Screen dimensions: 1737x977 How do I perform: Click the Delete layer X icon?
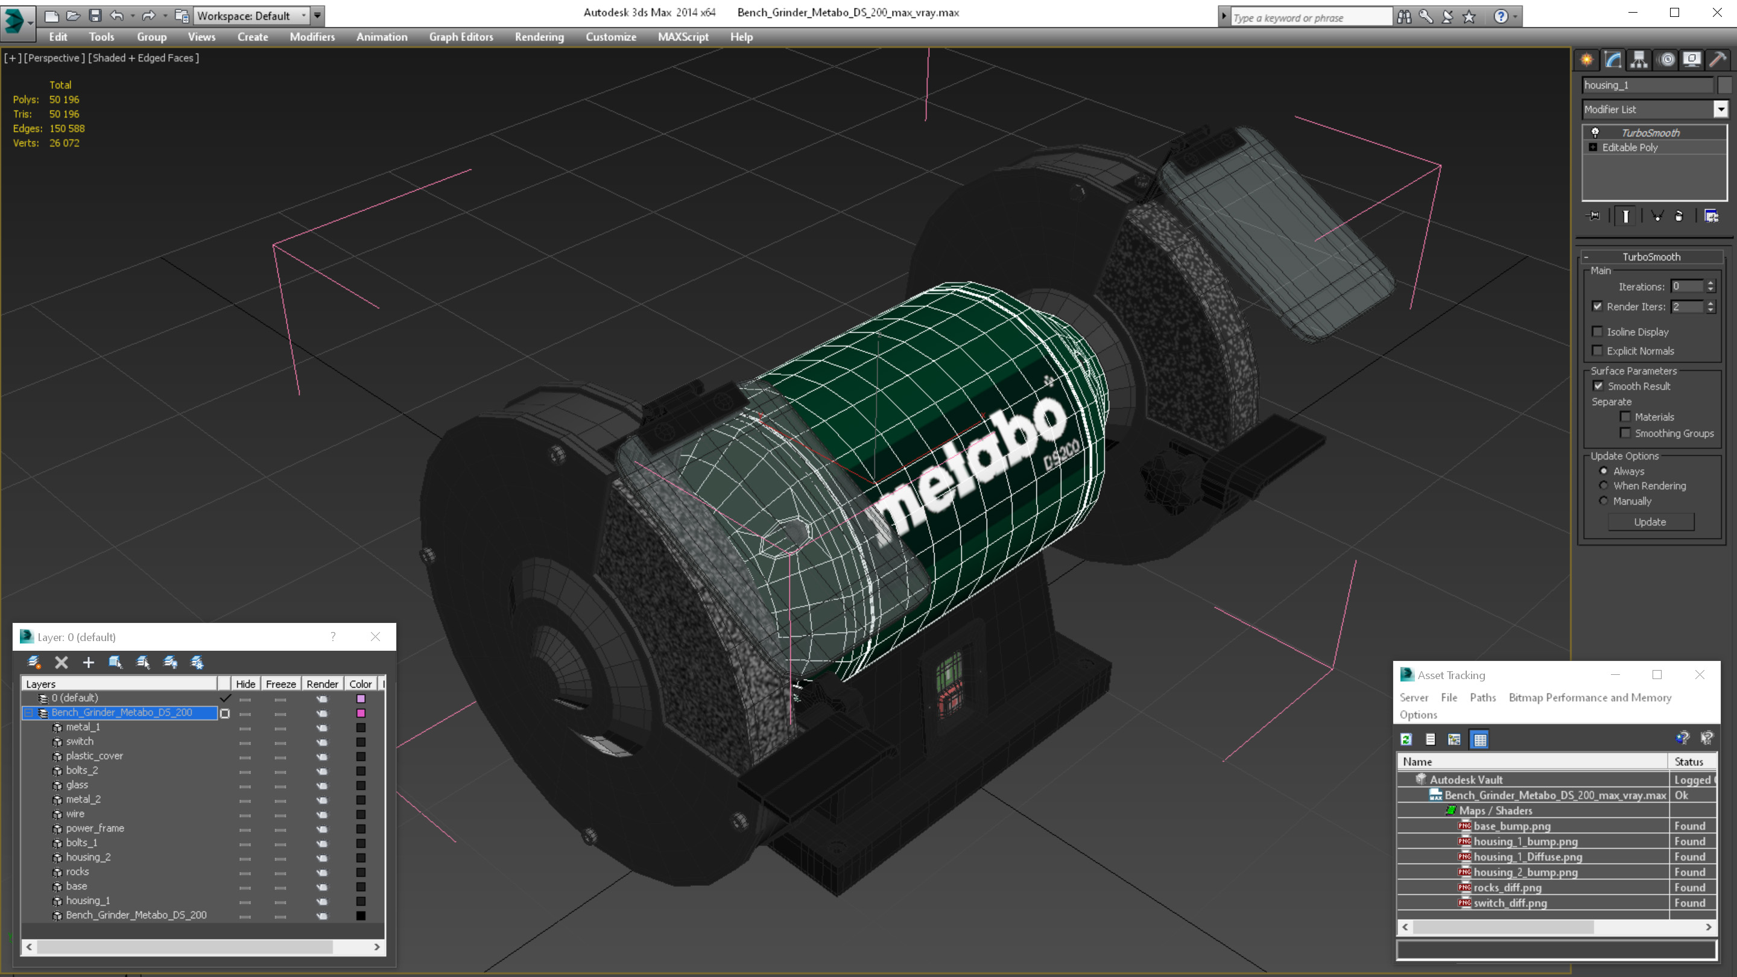click(x=62, y=662)
